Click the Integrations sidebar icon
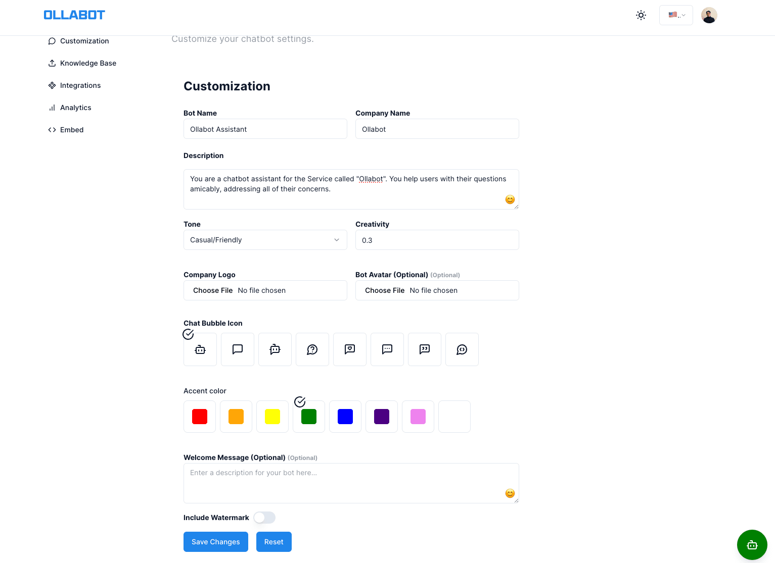This screenshot has width=775, height=563. coord(52,85)
